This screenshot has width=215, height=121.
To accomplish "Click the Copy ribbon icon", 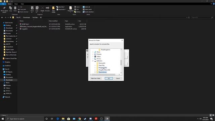I will [10, 9].
